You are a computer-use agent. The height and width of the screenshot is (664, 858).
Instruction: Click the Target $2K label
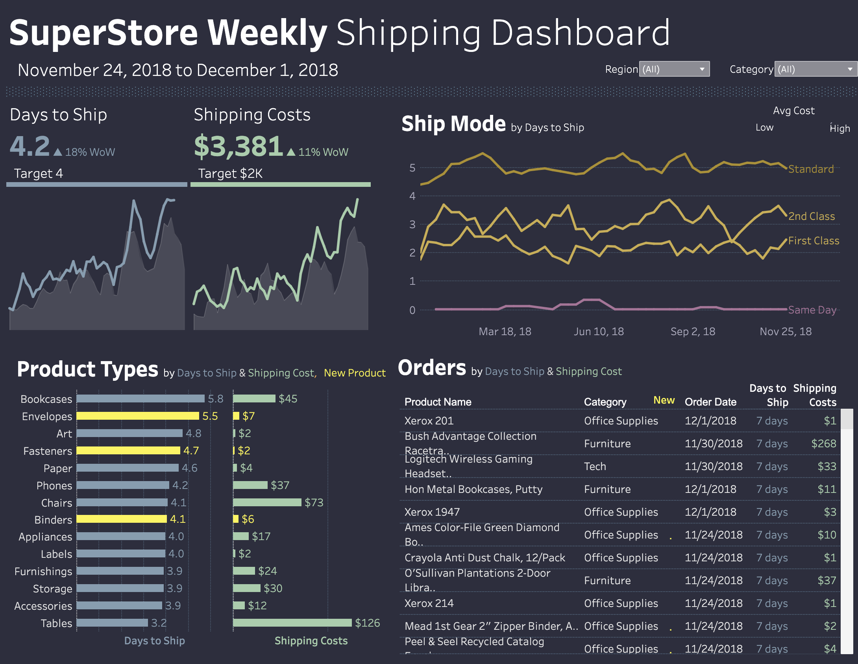pyautogui.click(x=230, y=173)
